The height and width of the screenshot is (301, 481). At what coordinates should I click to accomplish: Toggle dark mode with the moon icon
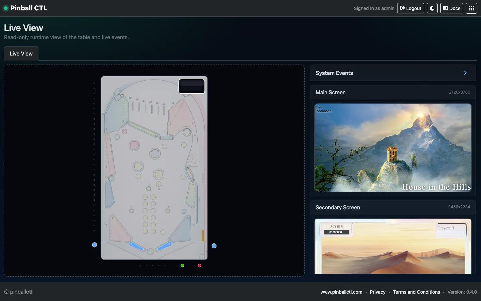click(432, 8)
